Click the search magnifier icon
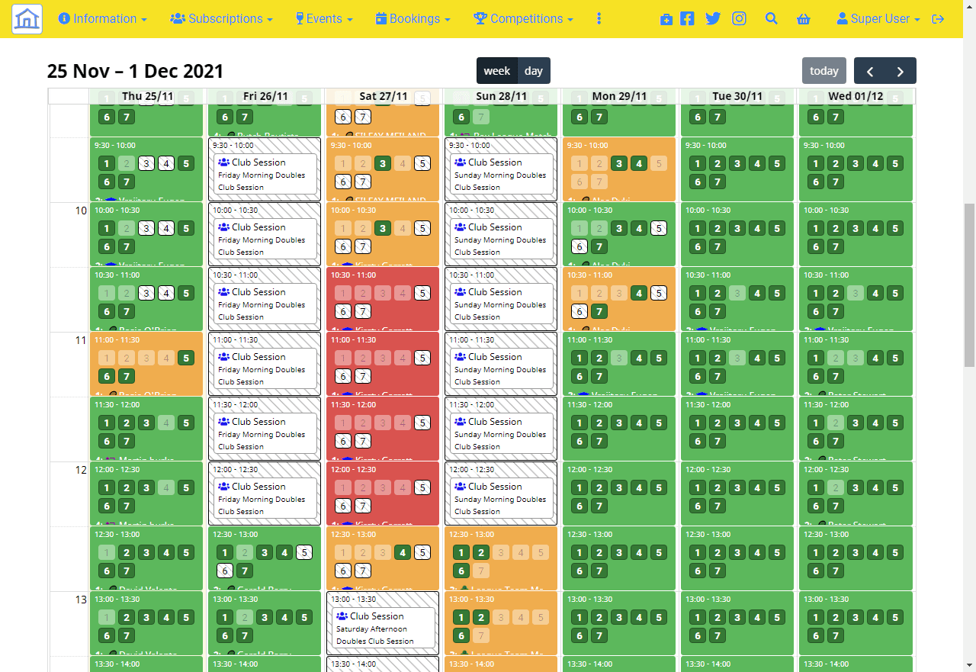Screen dimensions: 976x672 [x=771, y=19]
